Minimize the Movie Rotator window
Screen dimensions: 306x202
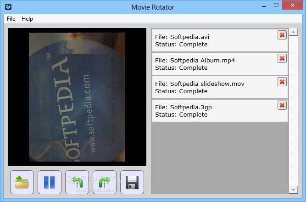[264, 6]
